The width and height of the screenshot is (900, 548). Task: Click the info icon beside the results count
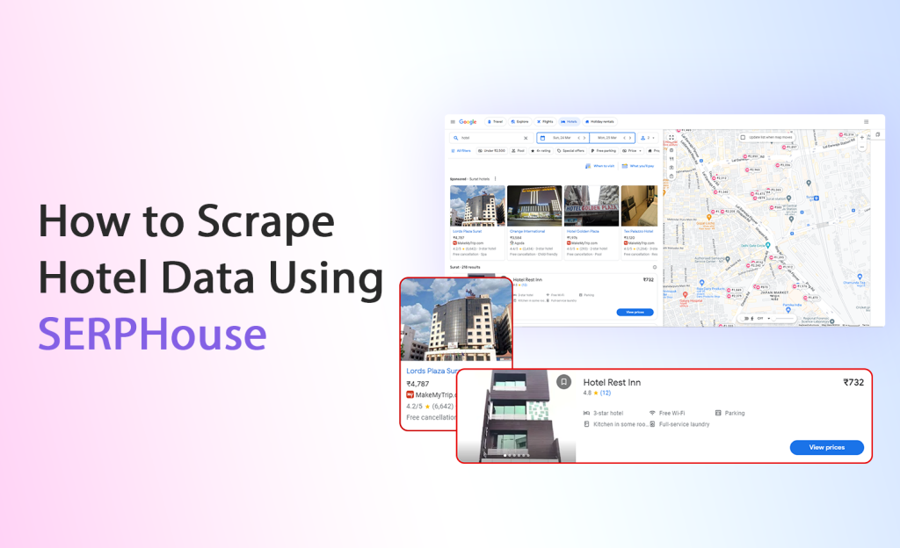pos(654,267)
